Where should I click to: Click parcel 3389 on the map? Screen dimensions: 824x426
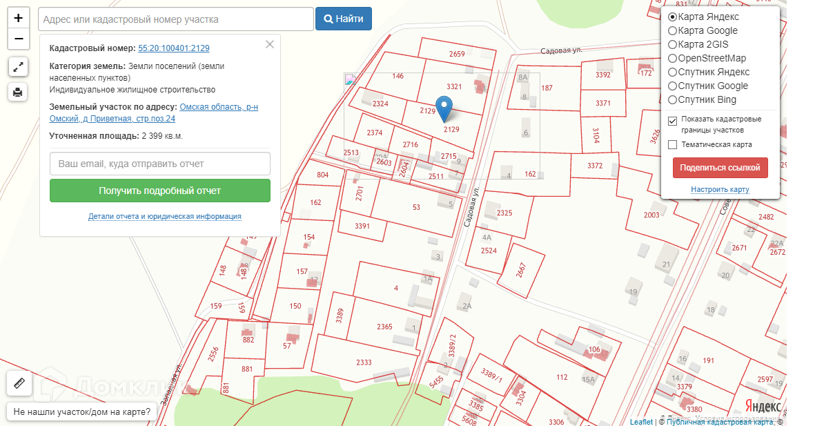340,316
